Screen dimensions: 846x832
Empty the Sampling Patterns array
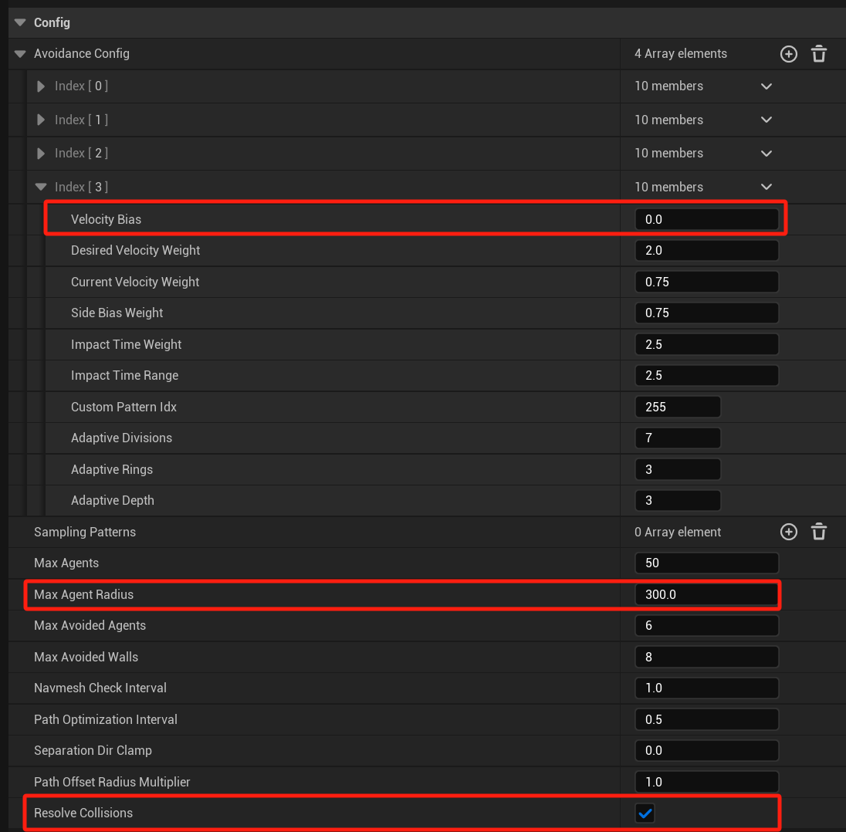(819, 532)
